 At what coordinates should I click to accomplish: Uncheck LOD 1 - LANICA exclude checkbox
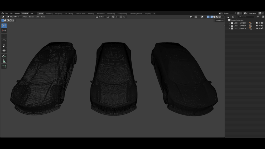[x=257, y=23]
